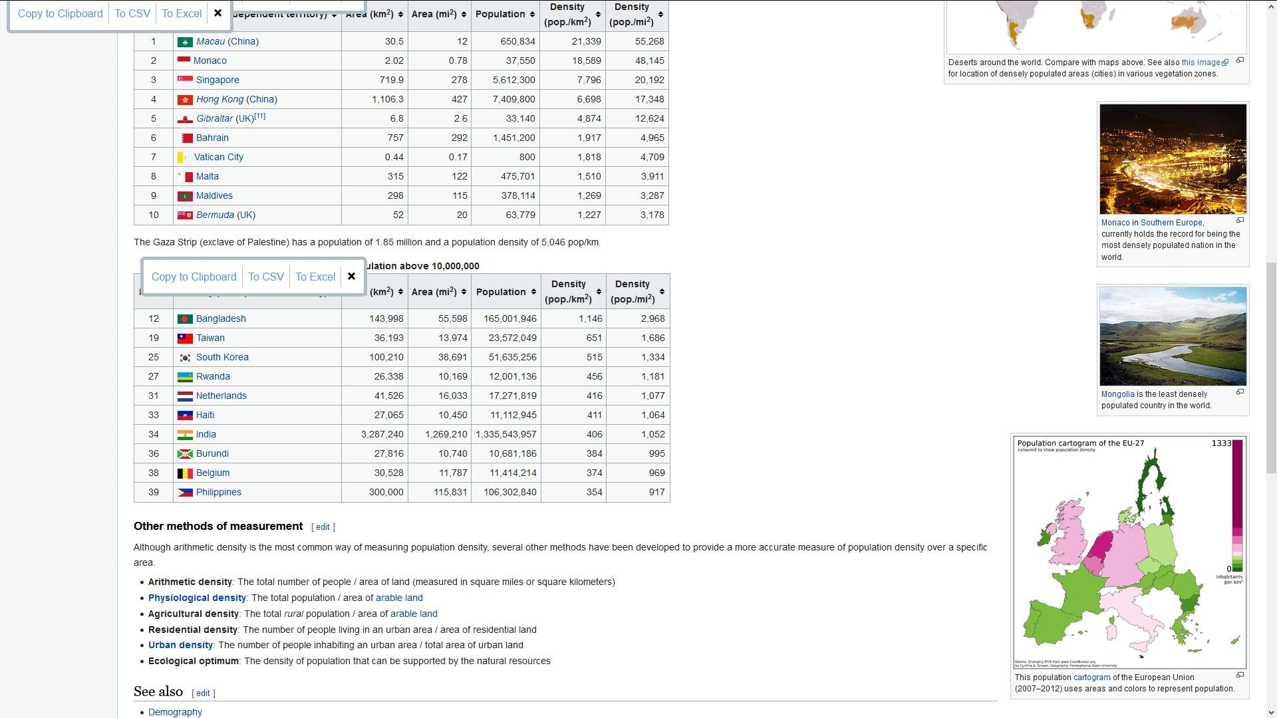Open the enlarge icon on the EU cartogram
The height and width of the screenshot is (718, 1277).
1241,674
